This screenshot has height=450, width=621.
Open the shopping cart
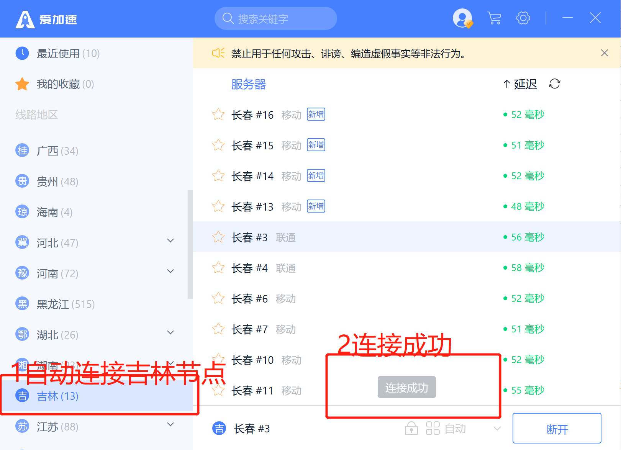pos(494,18)
